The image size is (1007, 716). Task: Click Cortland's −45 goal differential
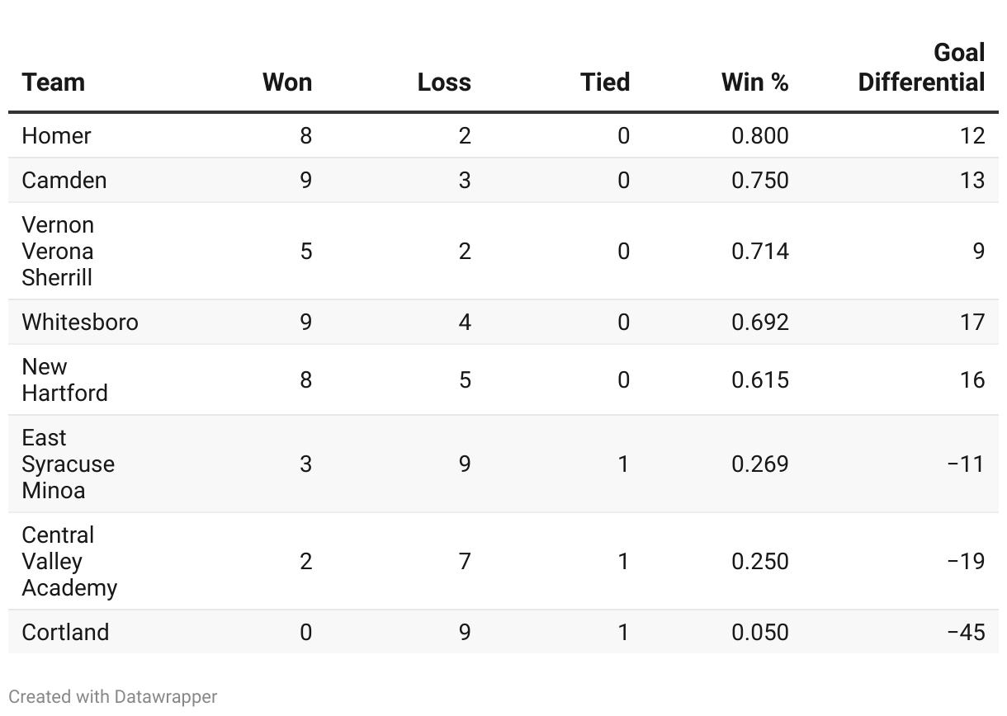coord(966,632)
